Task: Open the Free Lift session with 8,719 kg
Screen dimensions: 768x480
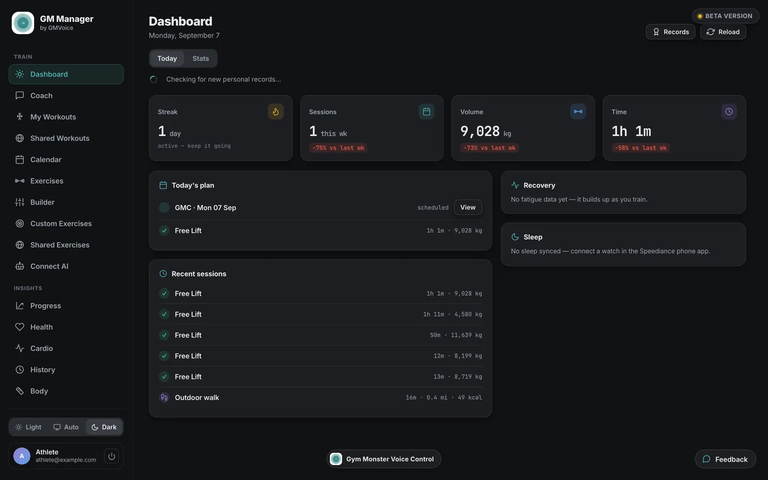Action: point(321,377)
